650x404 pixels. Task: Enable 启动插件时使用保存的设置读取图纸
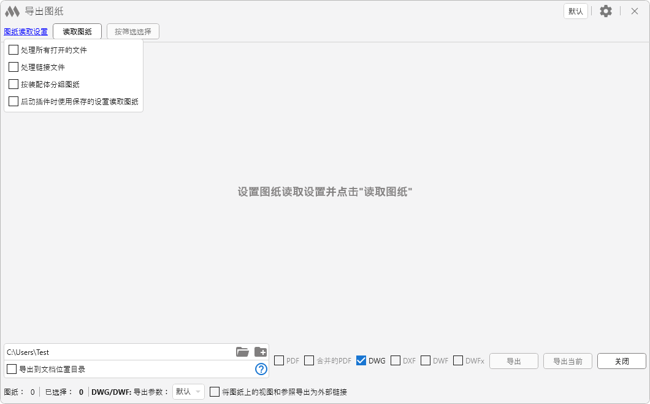13,101
